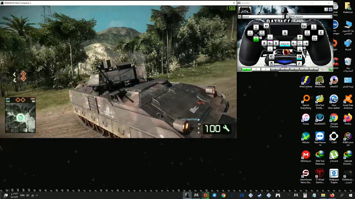This screenshot has height=199, width=355.
Task: Click the E key face button mapping
Action: (321, 33)
